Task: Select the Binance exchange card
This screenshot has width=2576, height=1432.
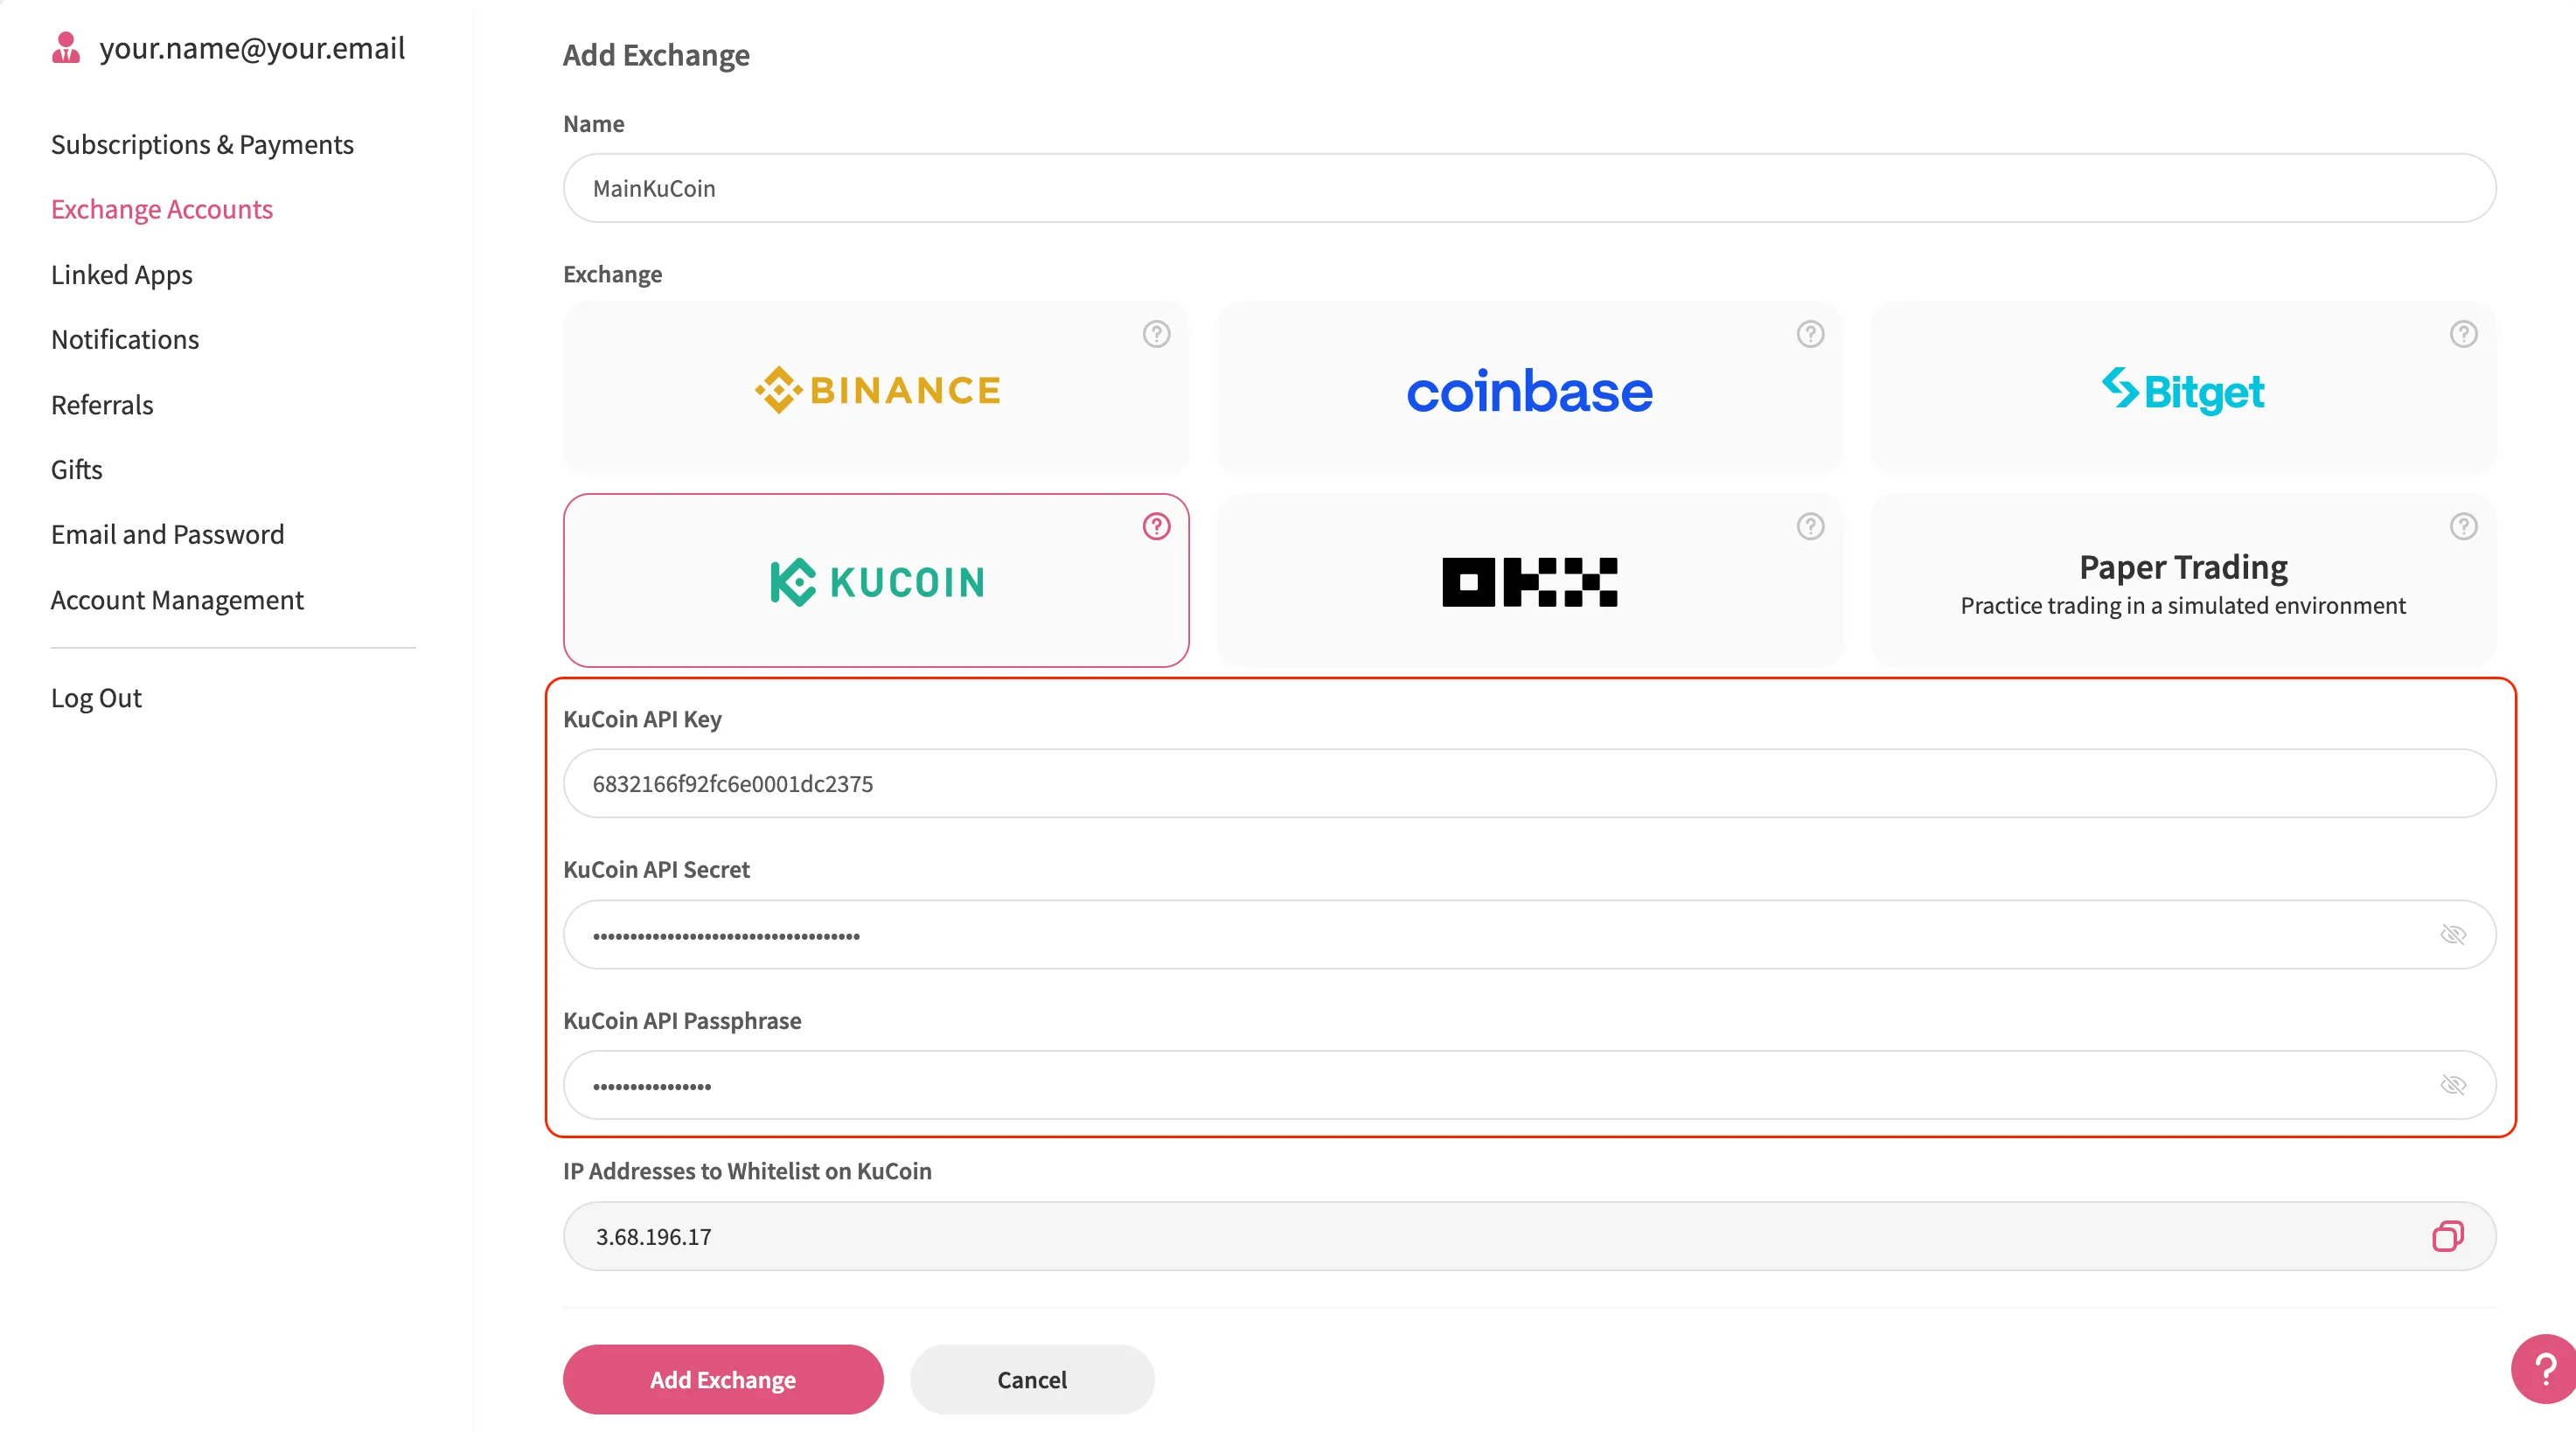Action: (x=876, y=388)
